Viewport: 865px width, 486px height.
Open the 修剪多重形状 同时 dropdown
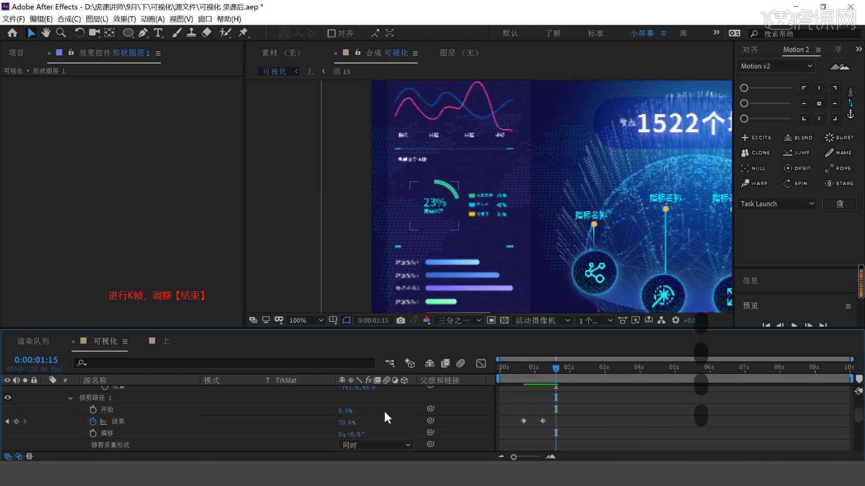pyautogui.click(x=376, y=445)
